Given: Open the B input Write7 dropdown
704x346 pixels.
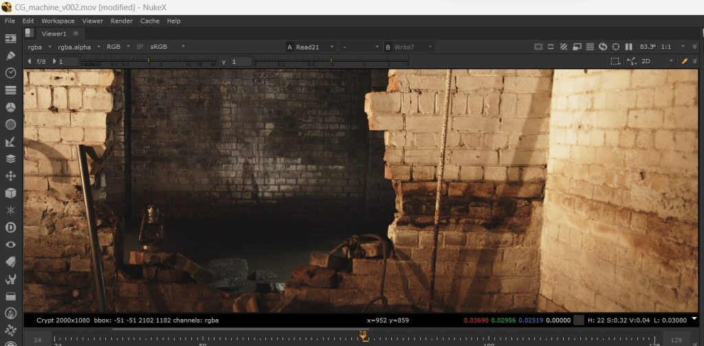Looking at the screenshot, I should coord(413,47).
